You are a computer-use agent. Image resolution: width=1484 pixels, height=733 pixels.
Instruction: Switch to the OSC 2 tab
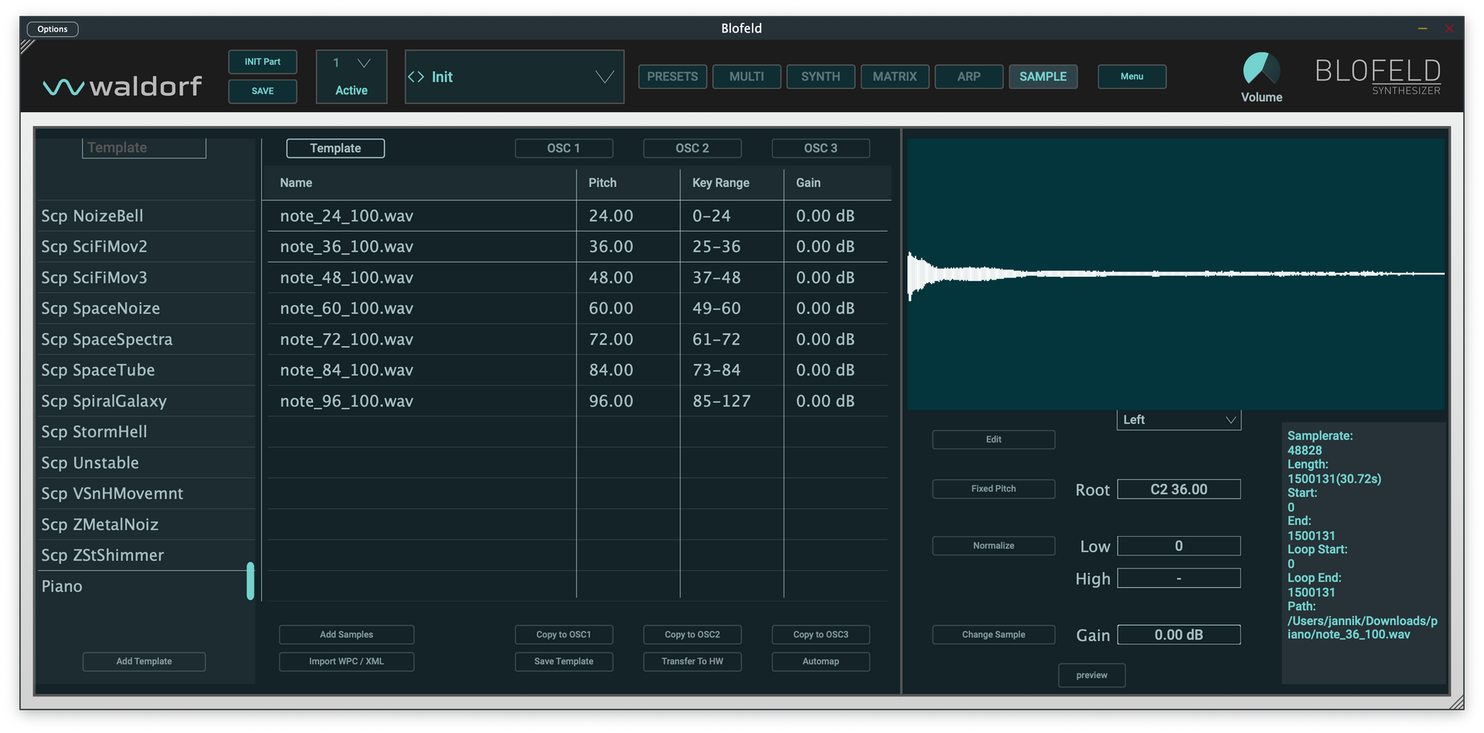click(x=693, y=148)
